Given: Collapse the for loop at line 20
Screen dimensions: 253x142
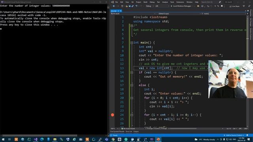Looking at the screenshot, I should pos(132,98).
